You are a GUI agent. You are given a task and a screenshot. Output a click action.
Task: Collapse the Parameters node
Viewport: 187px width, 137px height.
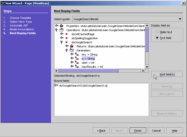[x=67, y=50]
